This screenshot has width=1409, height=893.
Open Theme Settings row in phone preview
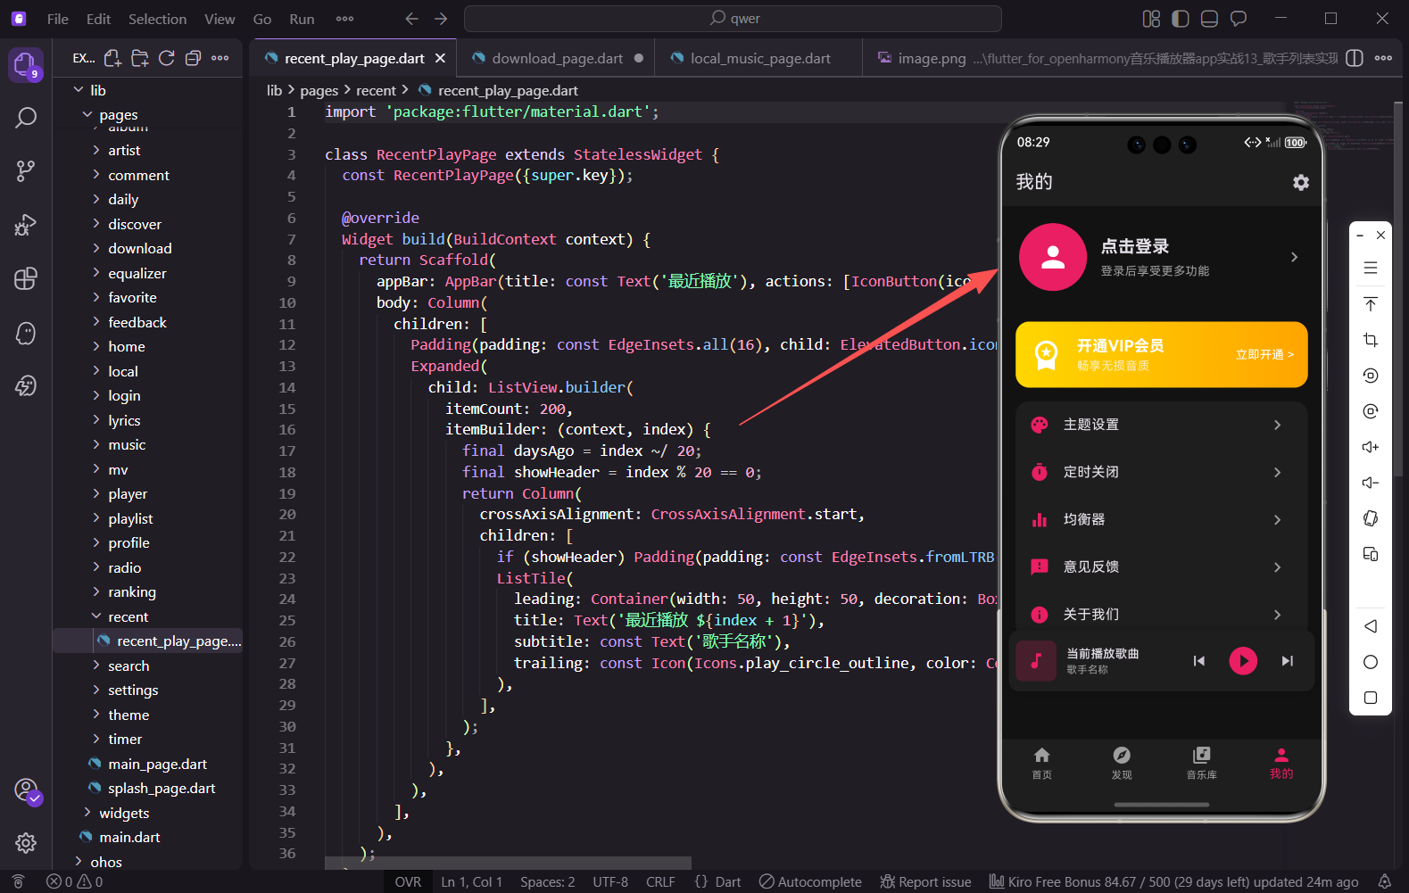(x=1161, y=425)
